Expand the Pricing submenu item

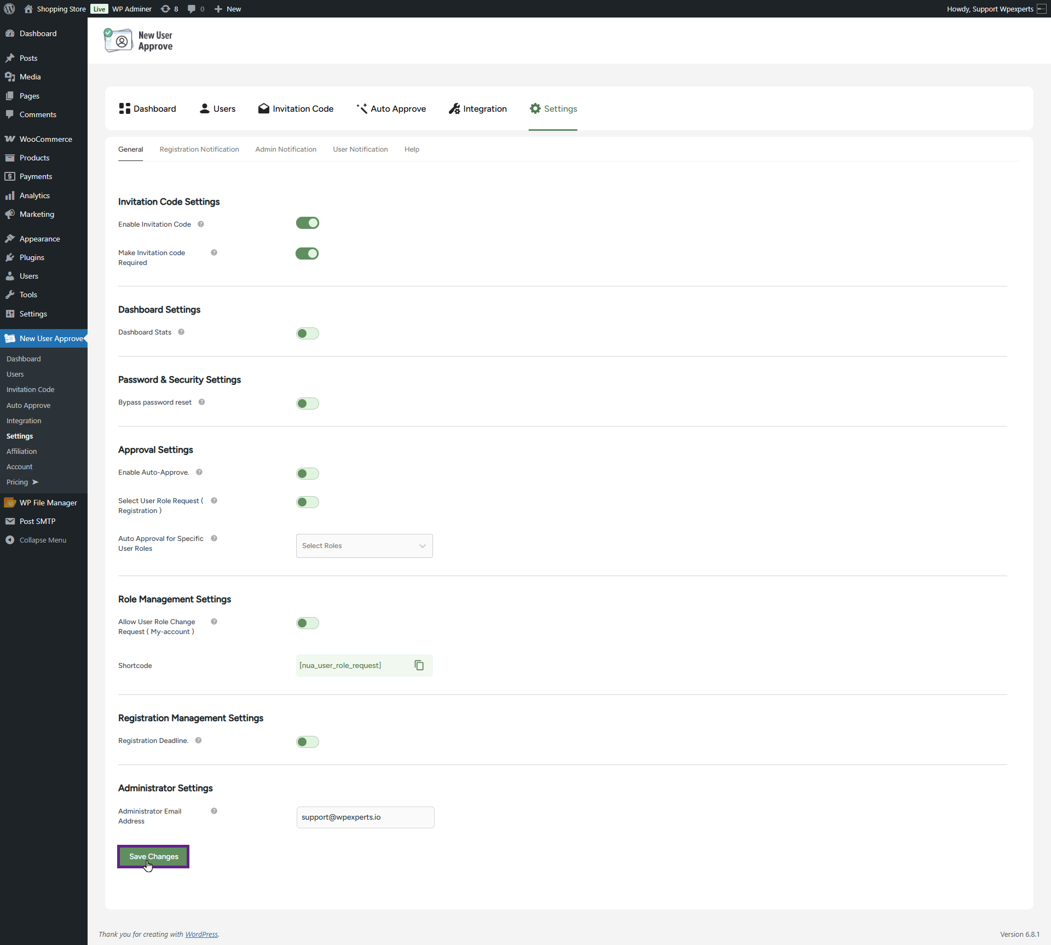pos(22,482)
